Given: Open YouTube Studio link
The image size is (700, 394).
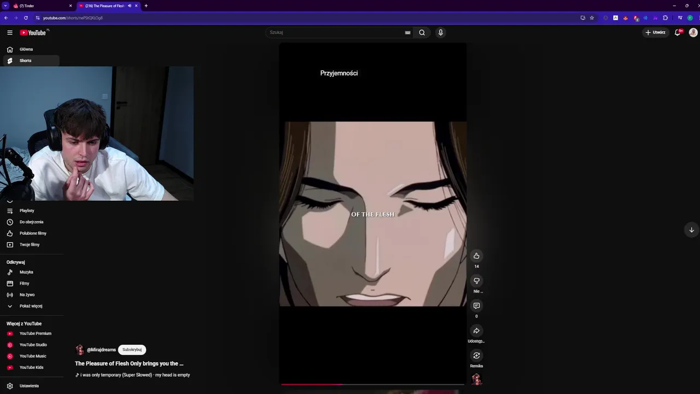Looking at the screenshot, I should 32,345.
